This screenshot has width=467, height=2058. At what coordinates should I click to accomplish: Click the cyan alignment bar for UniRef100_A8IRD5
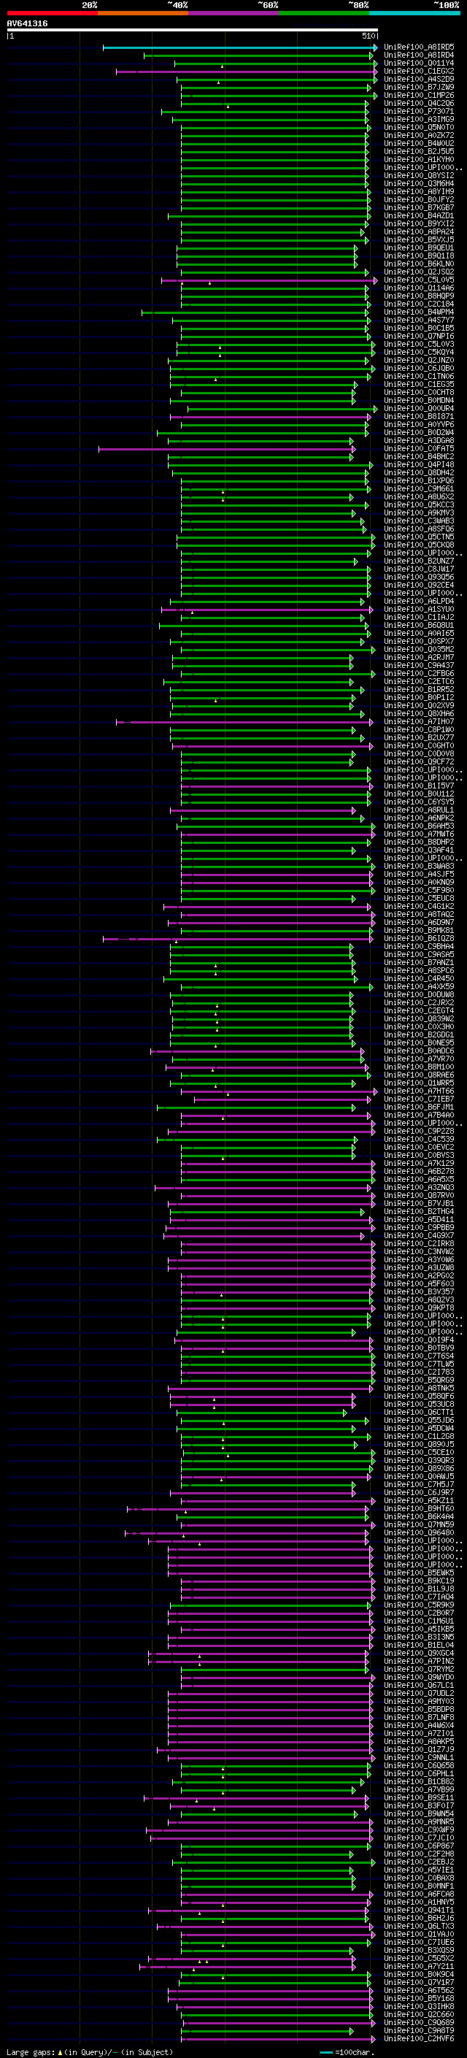(239, 47)
